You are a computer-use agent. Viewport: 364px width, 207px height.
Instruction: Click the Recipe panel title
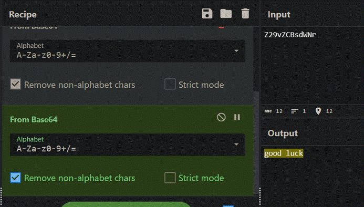pos(23,14)
